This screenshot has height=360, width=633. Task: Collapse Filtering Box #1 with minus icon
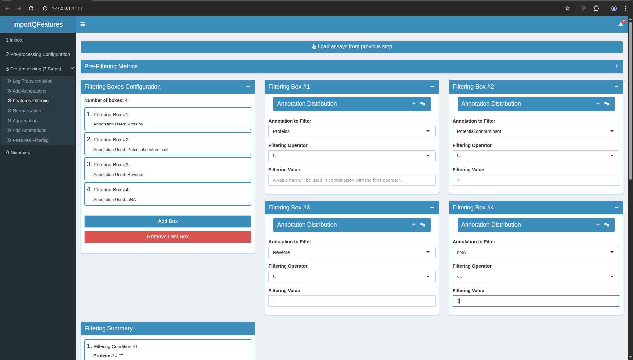pyautogui.click(x=432, y=87)
